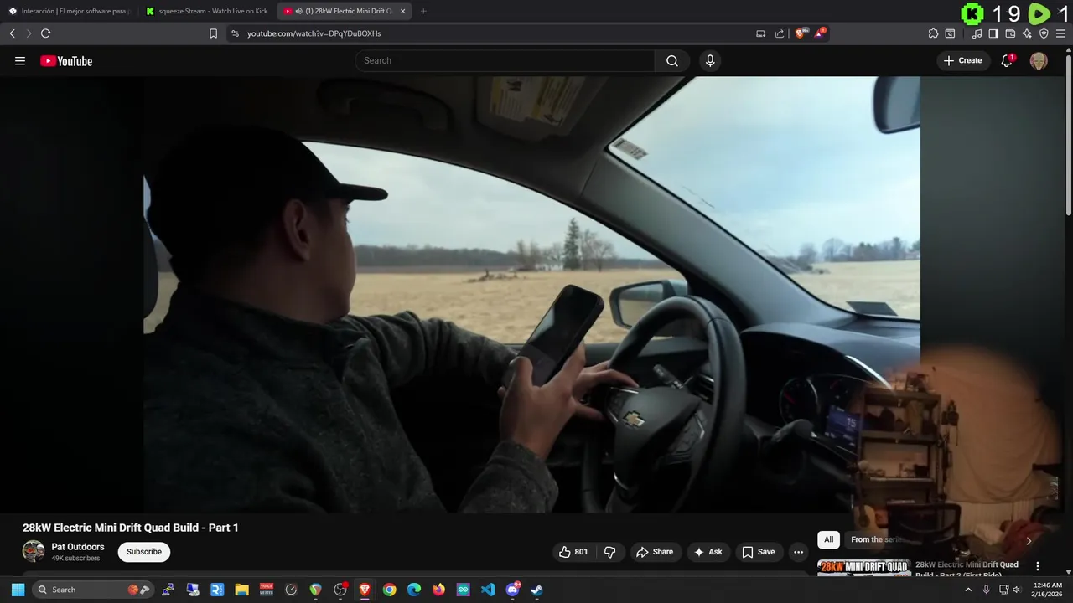Click the Ask button under video

[708, 552]
